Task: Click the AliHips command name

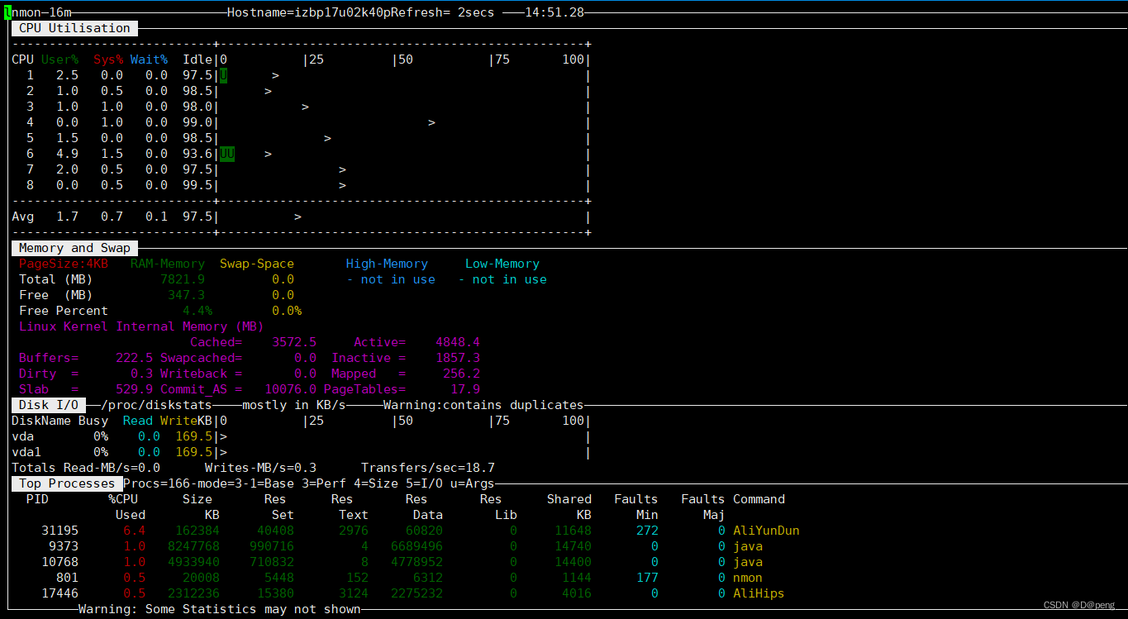Action: point(759,593)
